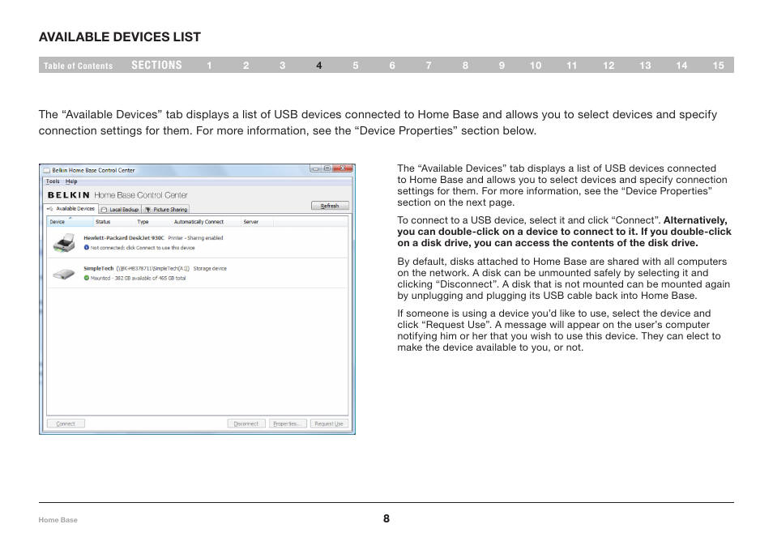
Task: Go to section 10
Action: tap(536, 66)
